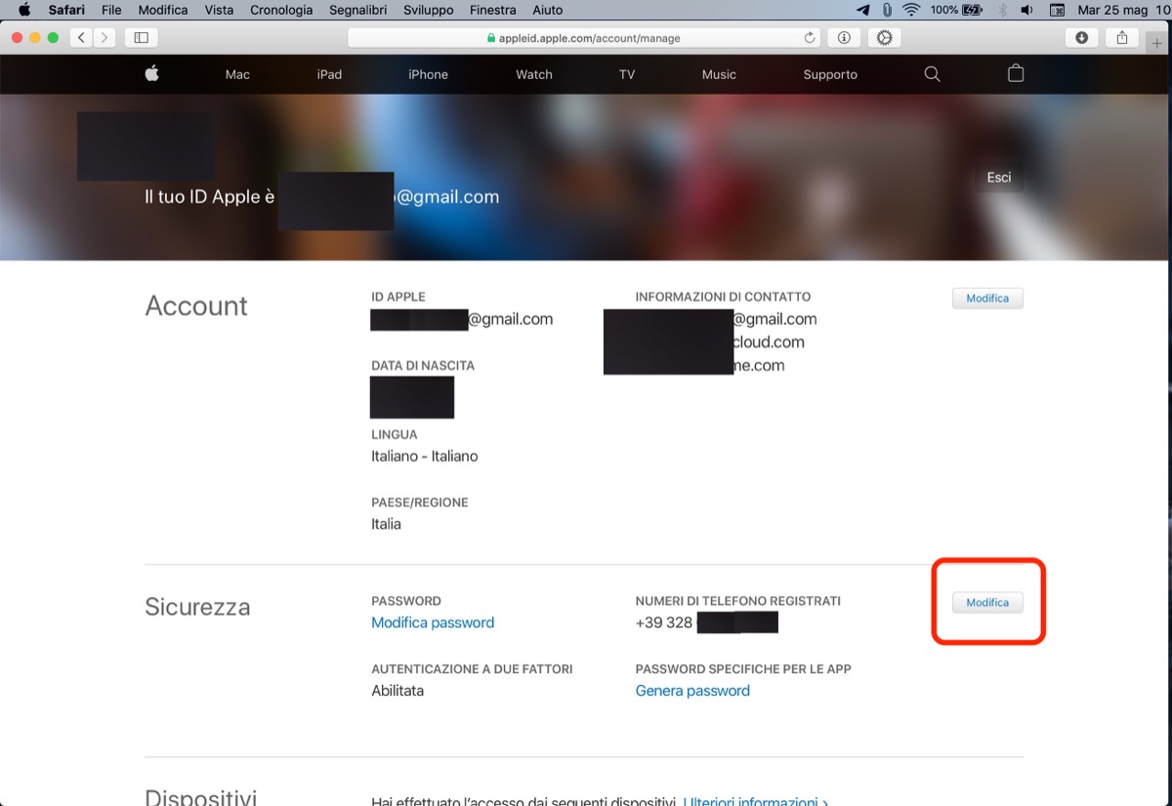Click the Share icon in Safari's toolbar
The image size is (1172, 806).
point(1120,37)
